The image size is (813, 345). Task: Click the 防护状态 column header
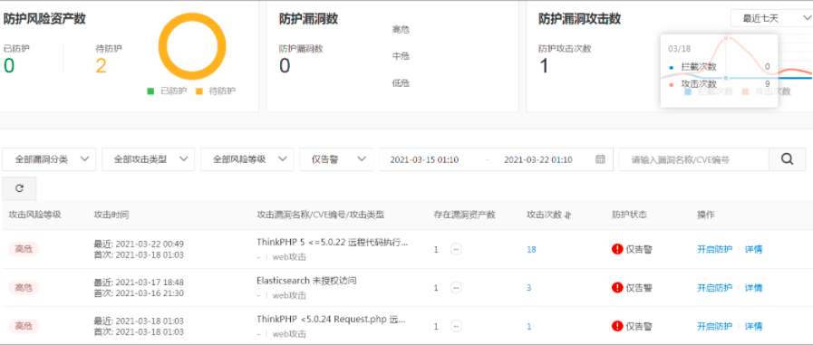point(629,215)
